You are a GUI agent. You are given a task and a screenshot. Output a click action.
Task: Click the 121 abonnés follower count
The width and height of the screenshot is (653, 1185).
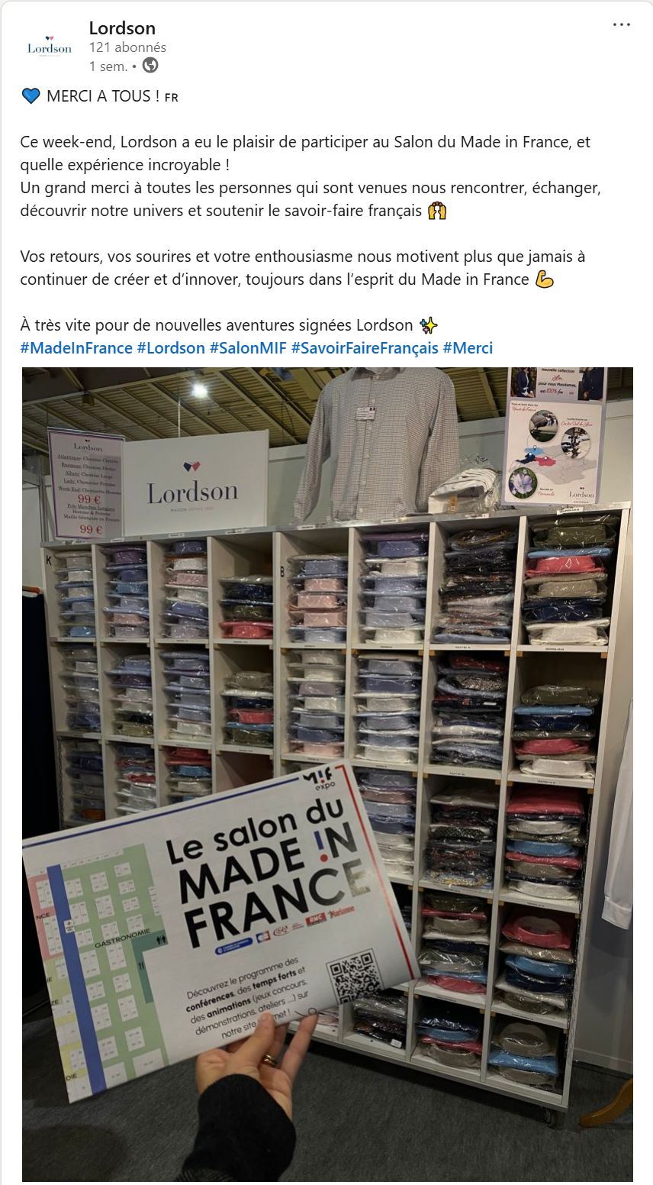tap(127, 47)
